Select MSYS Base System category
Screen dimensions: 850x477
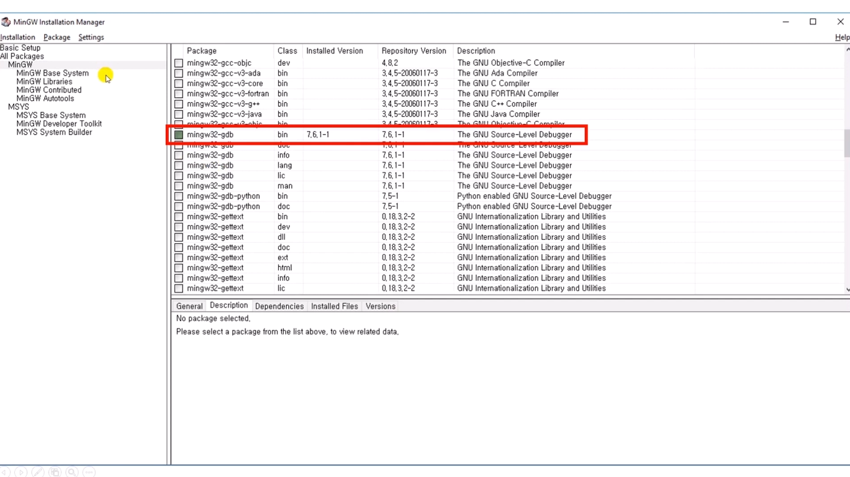coord(51,116)
